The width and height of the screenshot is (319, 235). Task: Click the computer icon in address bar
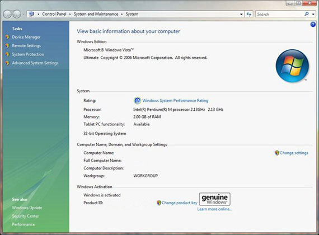click(31, 14)
